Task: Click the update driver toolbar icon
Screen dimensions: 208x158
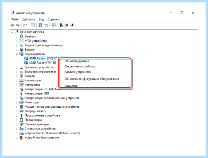Action: pos(61,25)
